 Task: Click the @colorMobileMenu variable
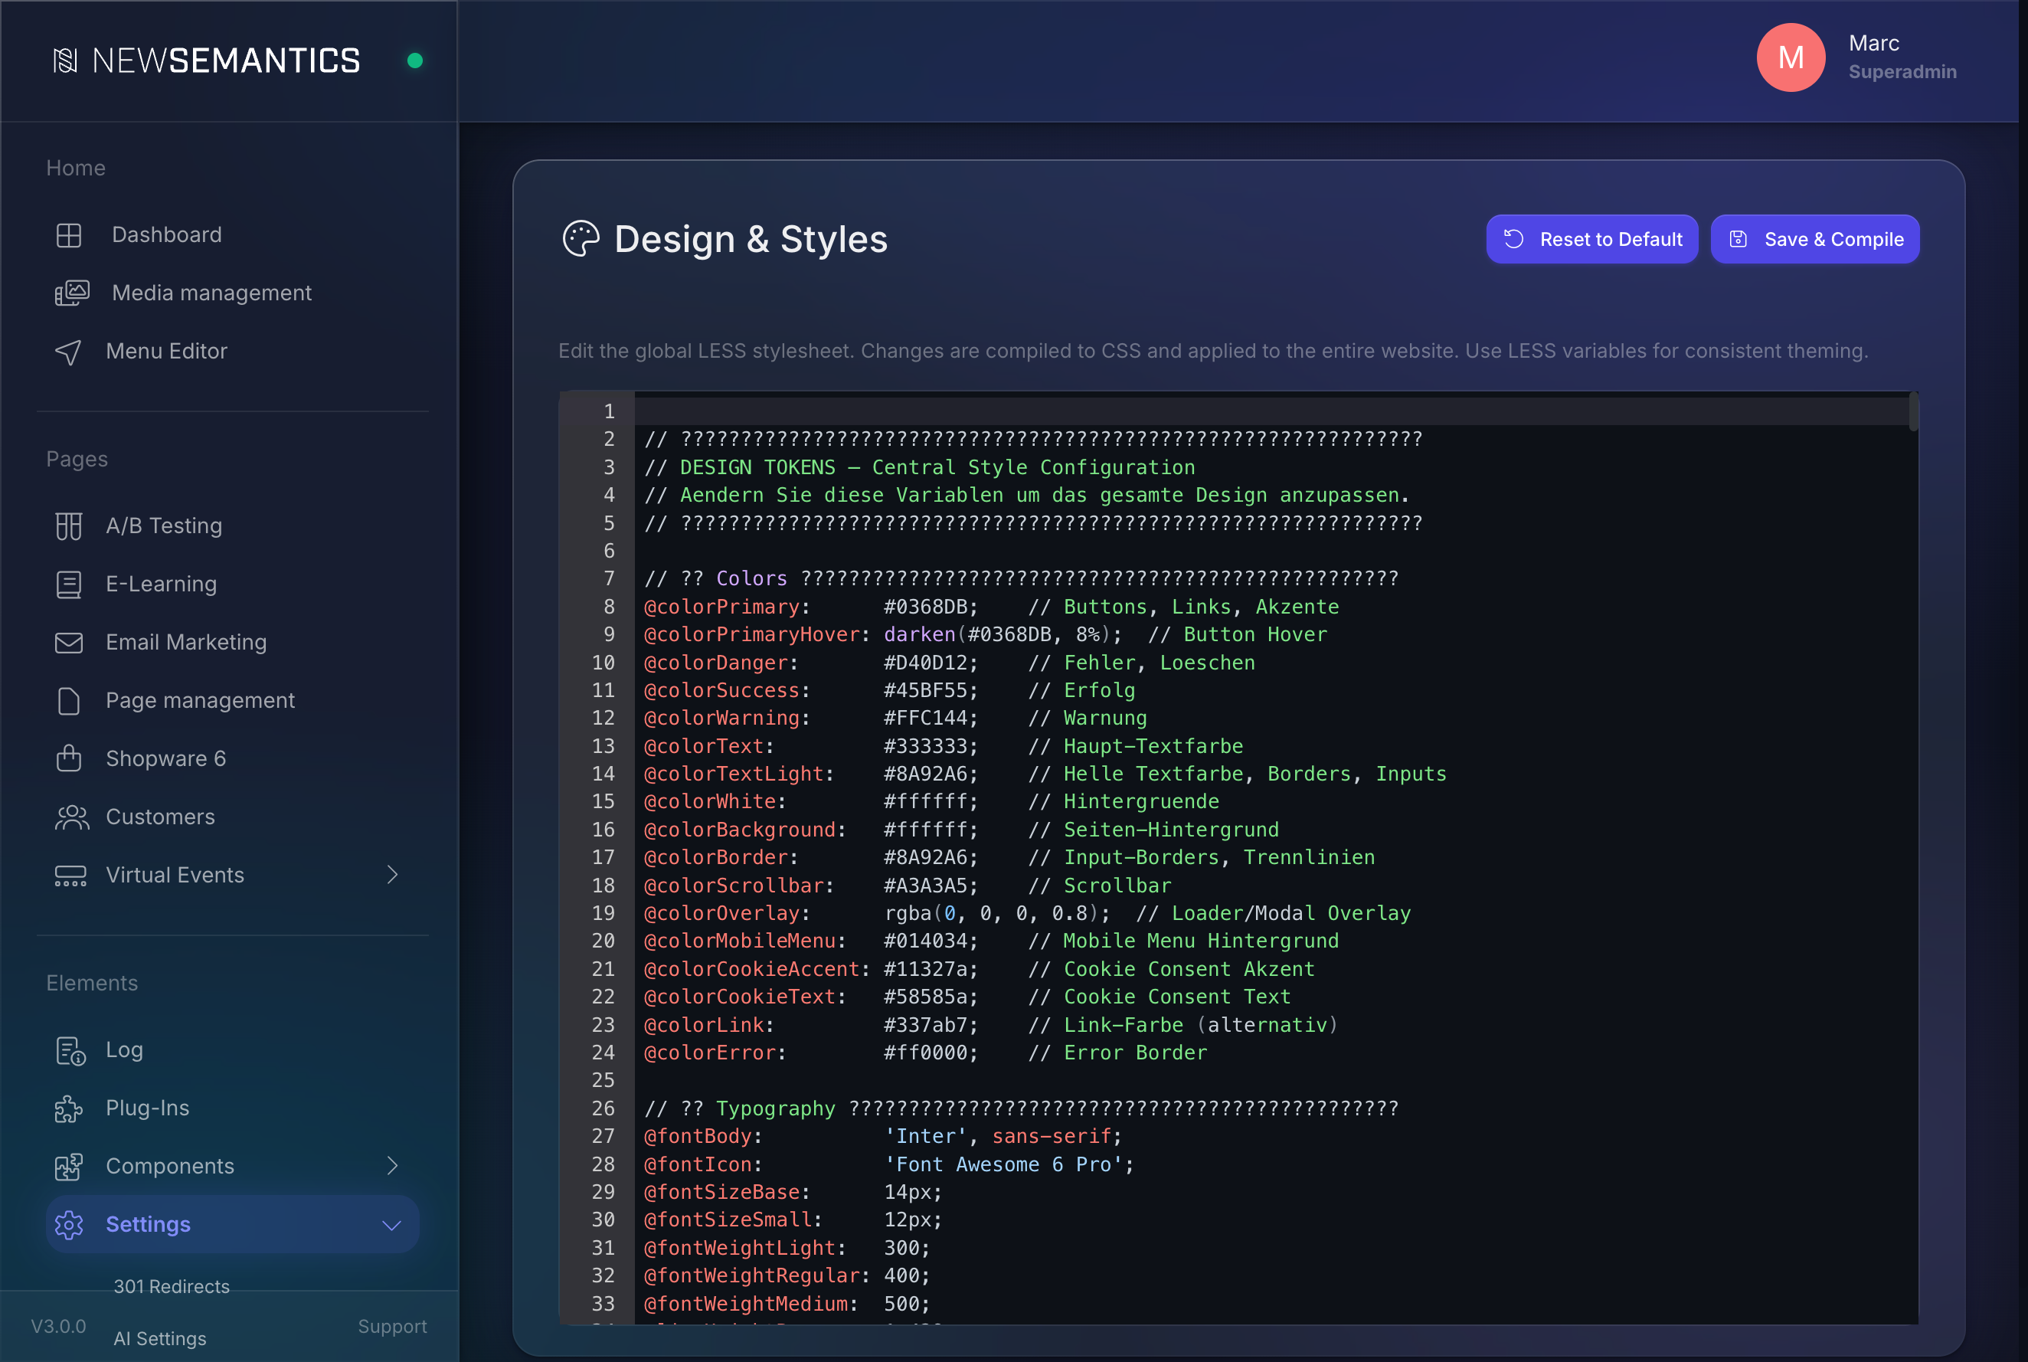point(739,941)
